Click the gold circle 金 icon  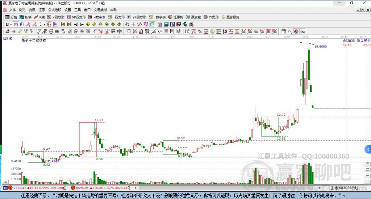click(212, 31)
